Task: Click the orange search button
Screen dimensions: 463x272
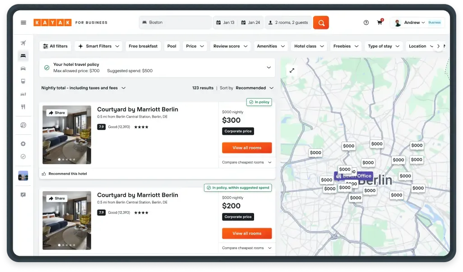Action: point(321,23)
